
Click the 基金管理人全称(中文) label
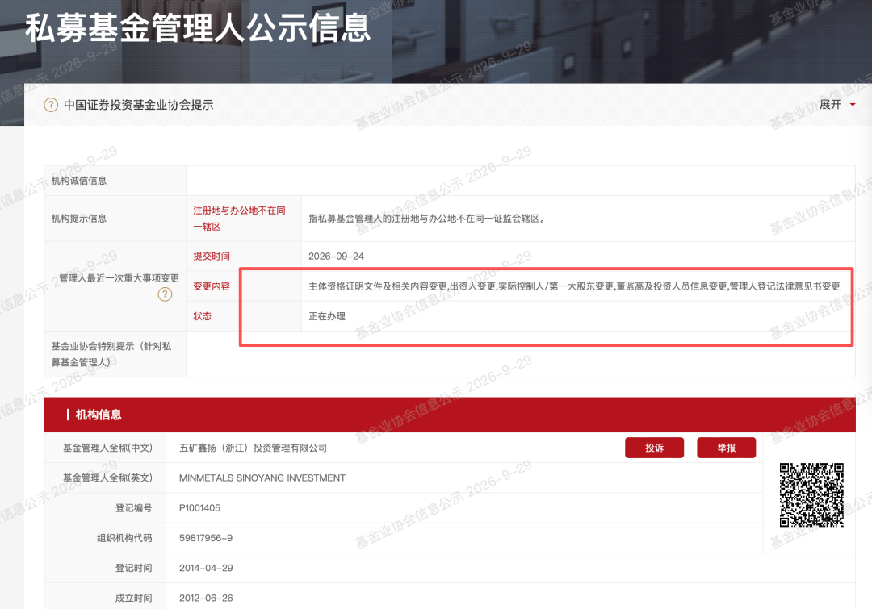(107, 448)
